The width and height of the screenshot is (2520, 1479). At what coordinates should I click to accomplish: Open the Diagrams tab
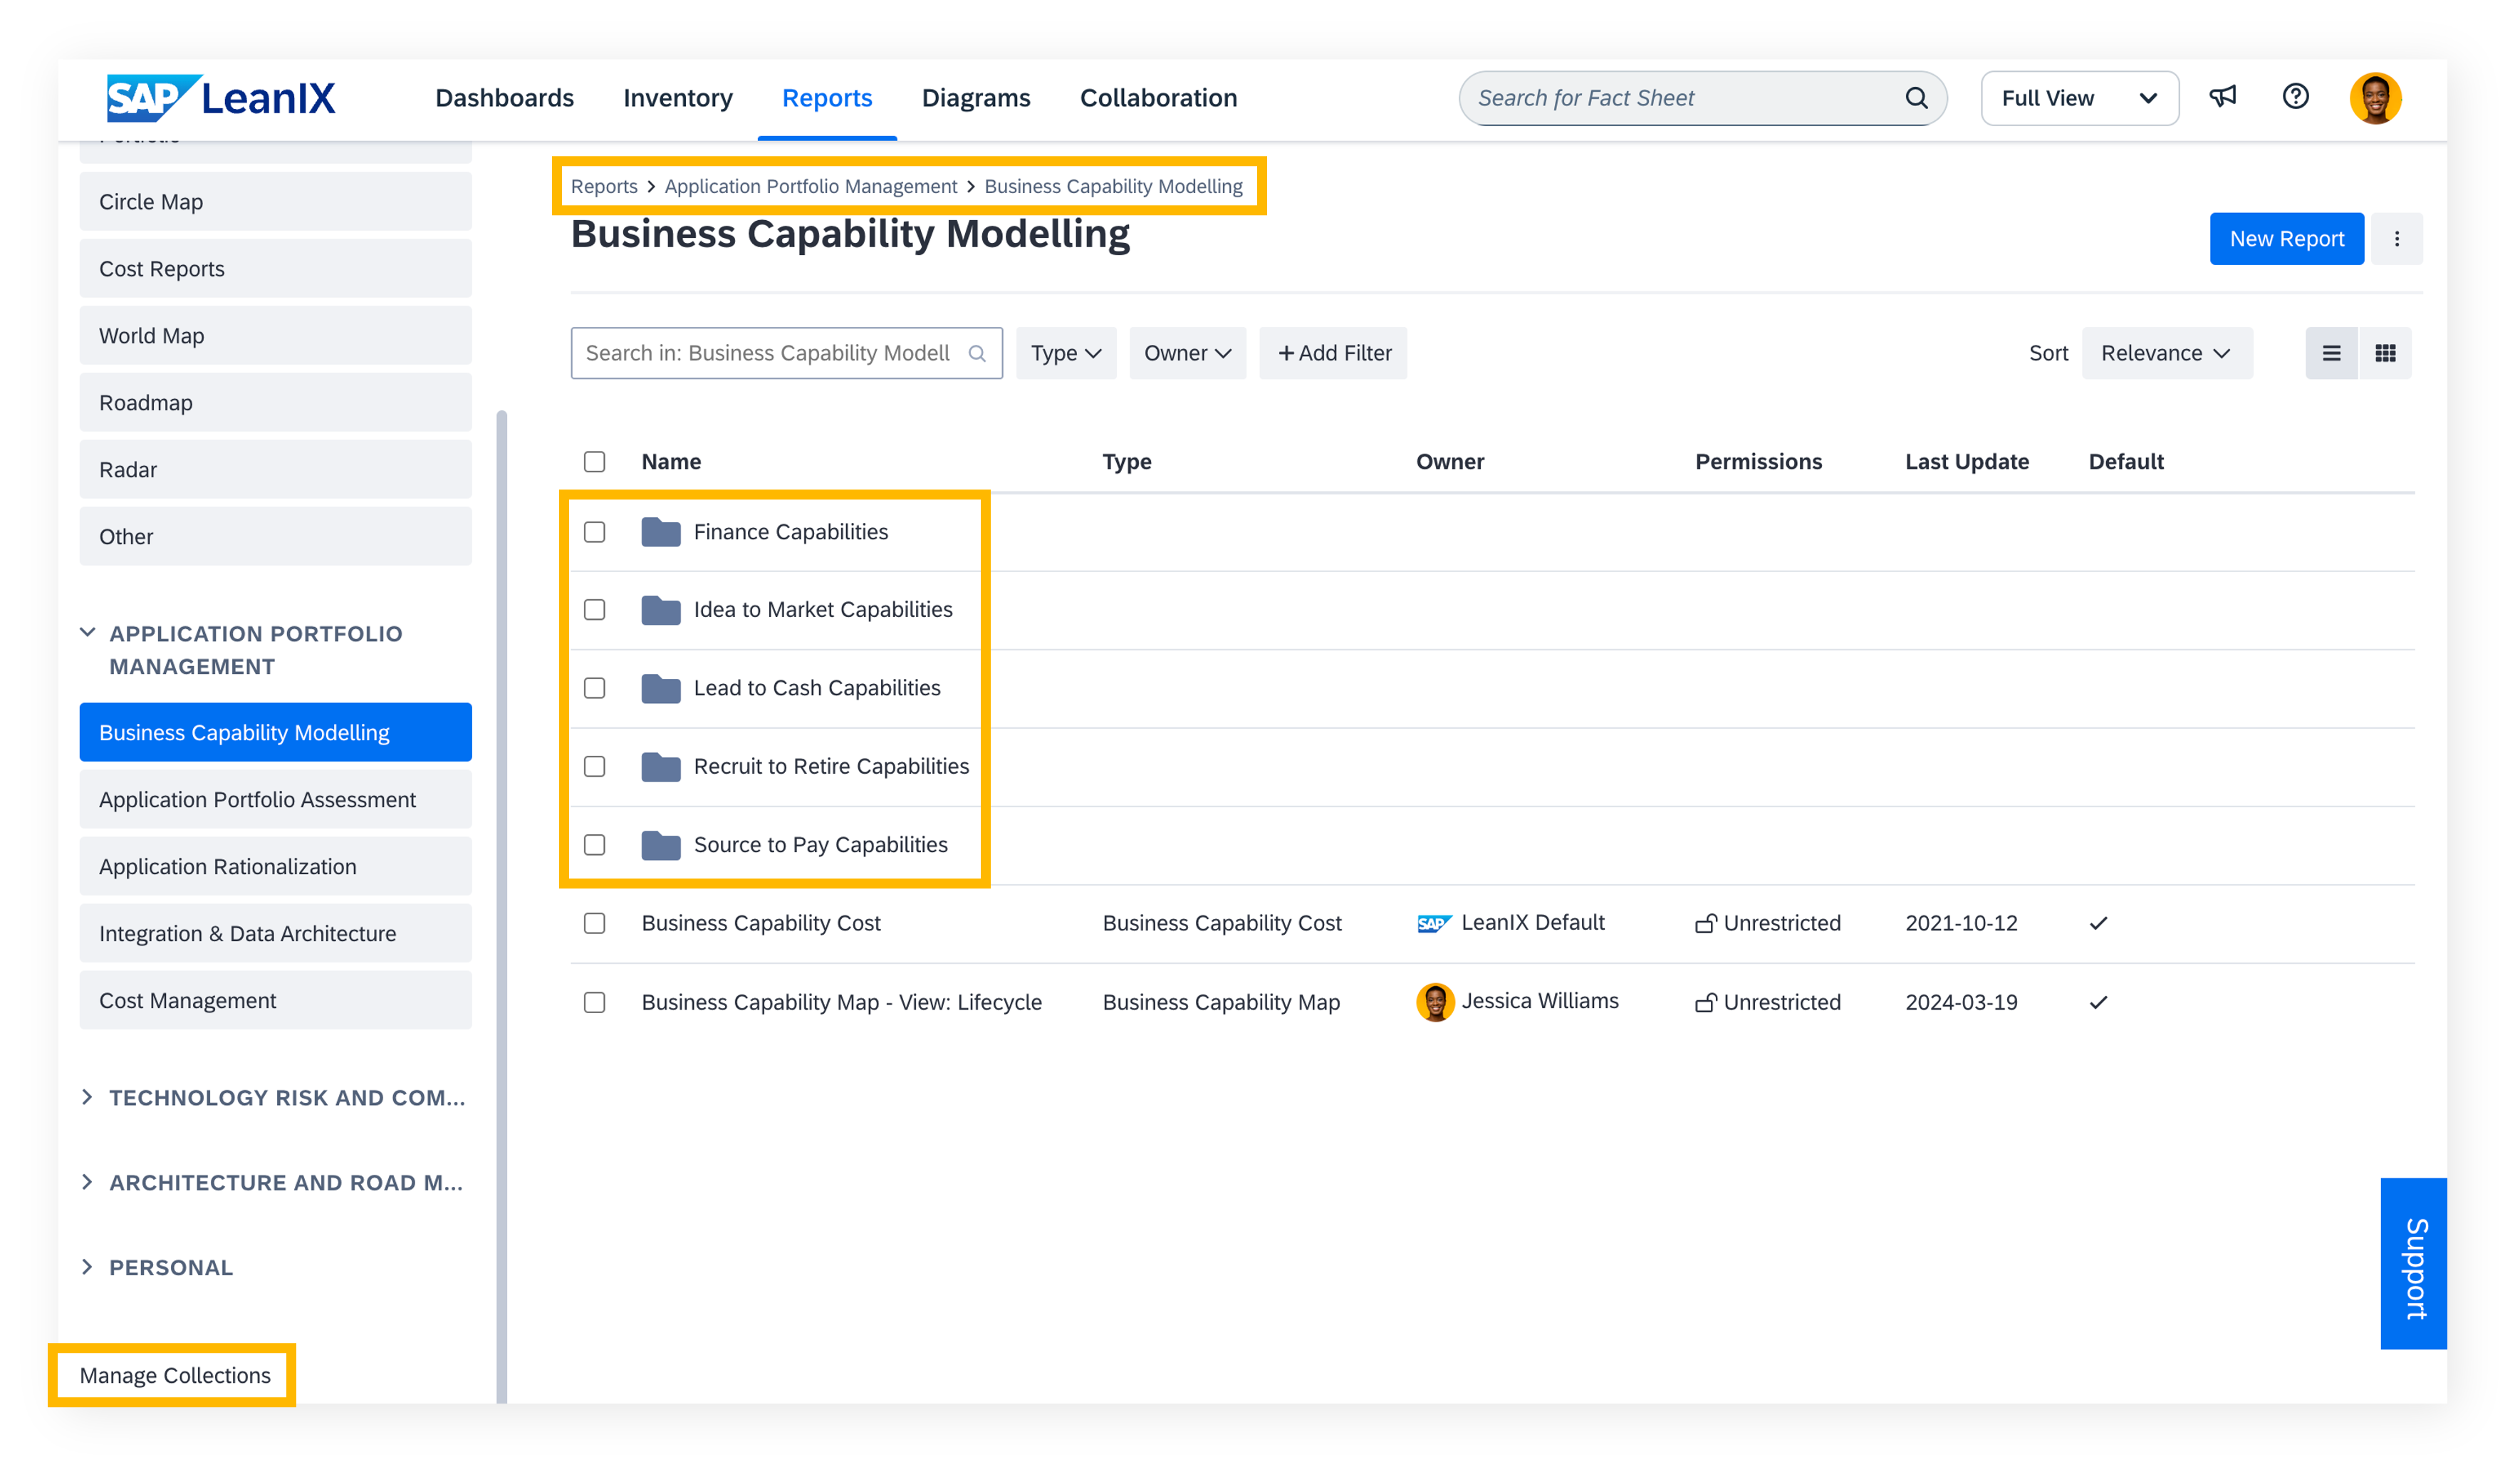coord(976,98)
